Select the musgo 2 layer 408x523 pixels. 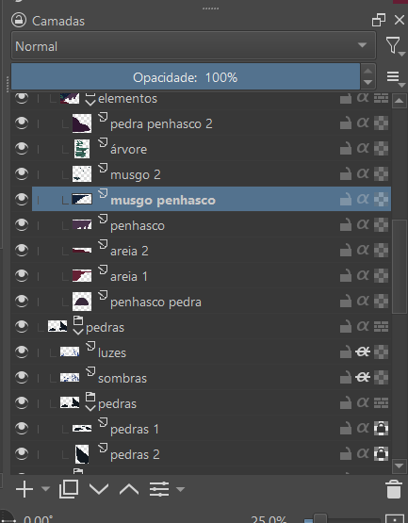211,173
